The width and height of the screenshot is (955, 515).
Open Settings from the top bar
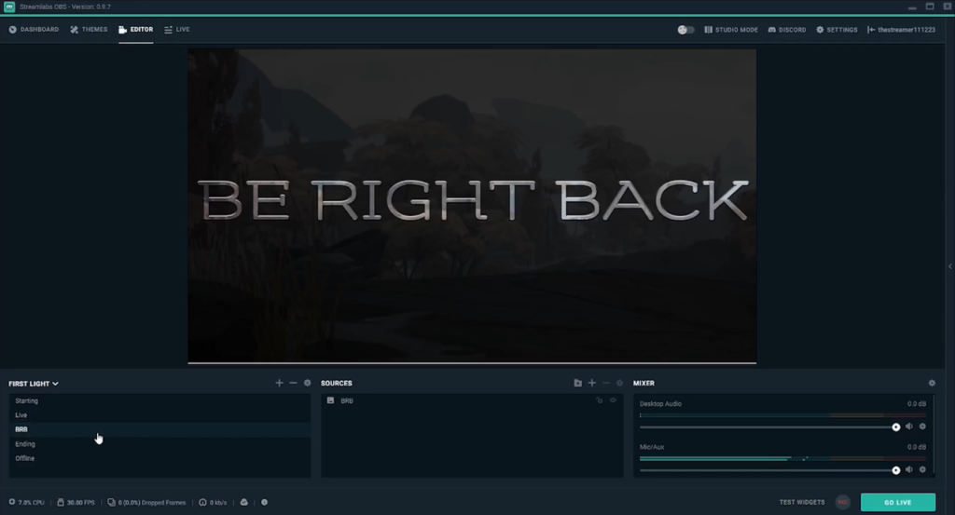pyautogui.click(x=837, y=30)
